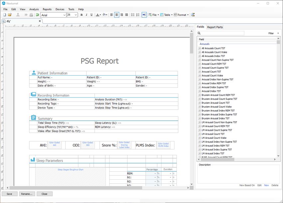Screen dimensions: 283x203
Task: Click the Summary clipboard icon
Action: pos(34,117)
